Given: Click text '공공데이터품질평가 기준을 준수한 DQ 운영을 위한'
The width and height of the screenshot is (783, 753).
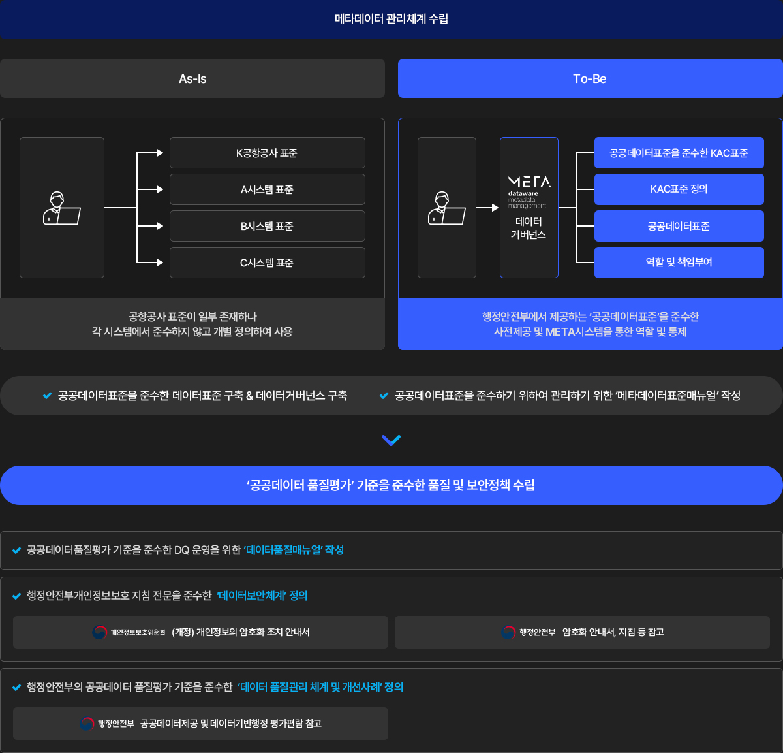Looking at the screenshot, I should pos(134,550).
